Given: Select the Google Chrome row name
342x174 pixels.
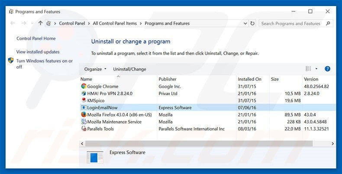Looking at the screenshot, I should point(103,86).
